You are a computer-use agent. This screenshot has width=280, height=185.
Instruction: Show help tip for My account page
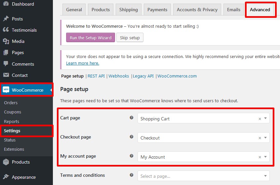(132, 156)
